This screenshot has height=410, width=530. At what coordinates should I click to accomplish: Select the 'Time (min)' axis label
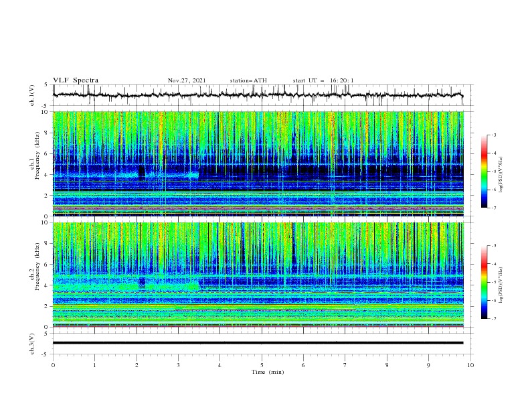(268, 372)
